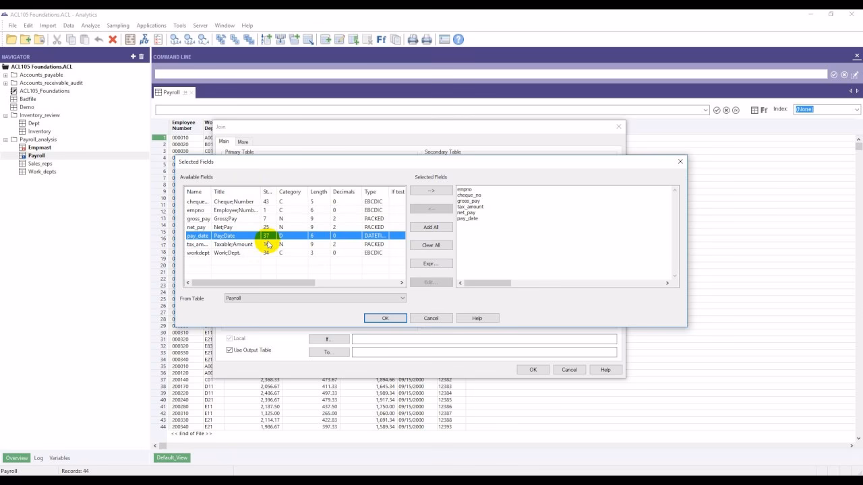This screenshot has width=863, height=485.
Task: Select the Cut (scissors) toolbar icon
Action: (x=57, y=39)
